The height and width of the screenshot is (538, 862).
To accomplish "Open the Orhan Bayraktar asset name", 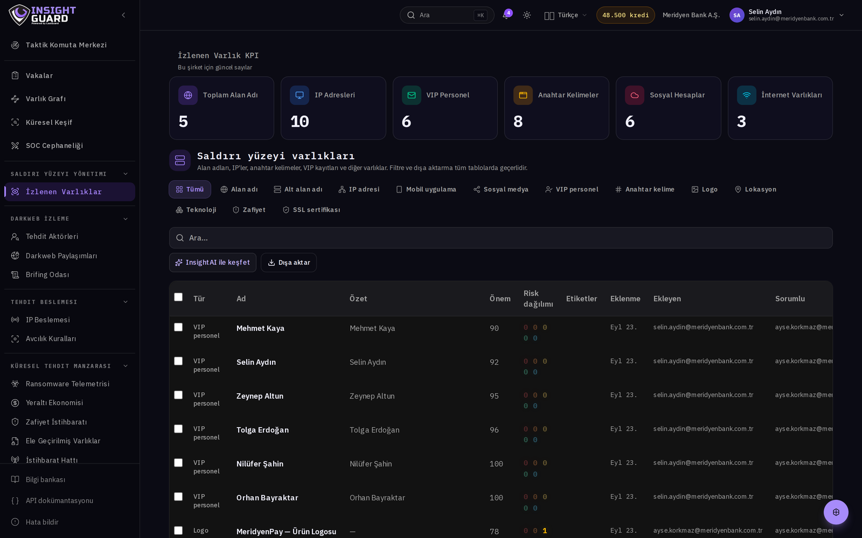I will coord(267,498).
